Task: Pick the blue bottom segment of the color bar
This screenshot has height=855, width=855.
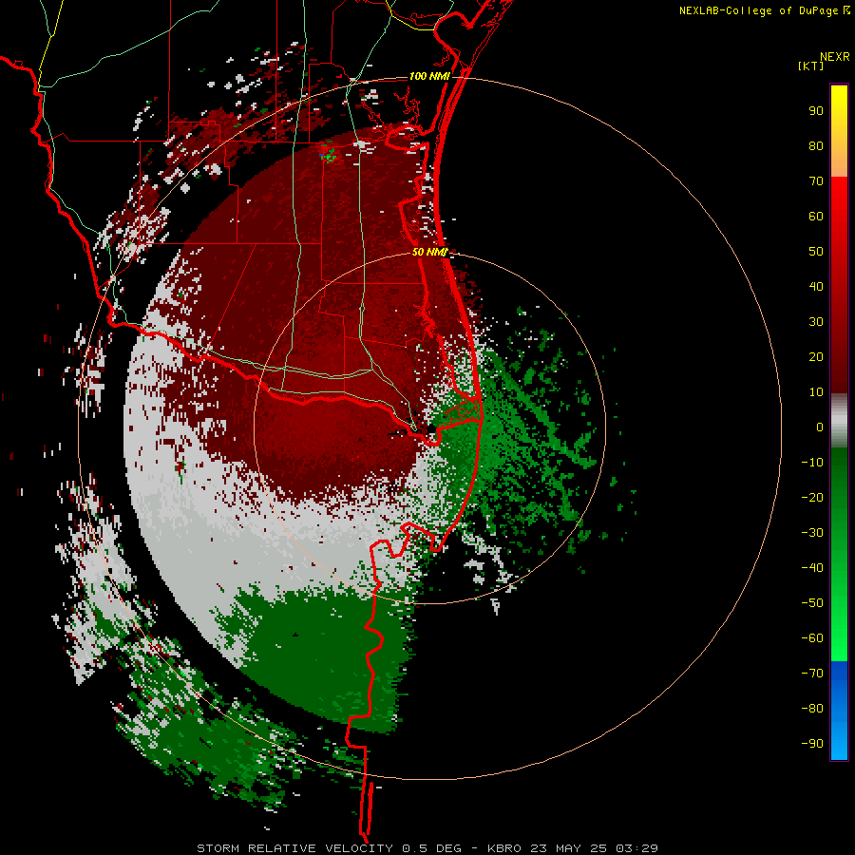Action: pyautogui.click(x=839, y=710)
